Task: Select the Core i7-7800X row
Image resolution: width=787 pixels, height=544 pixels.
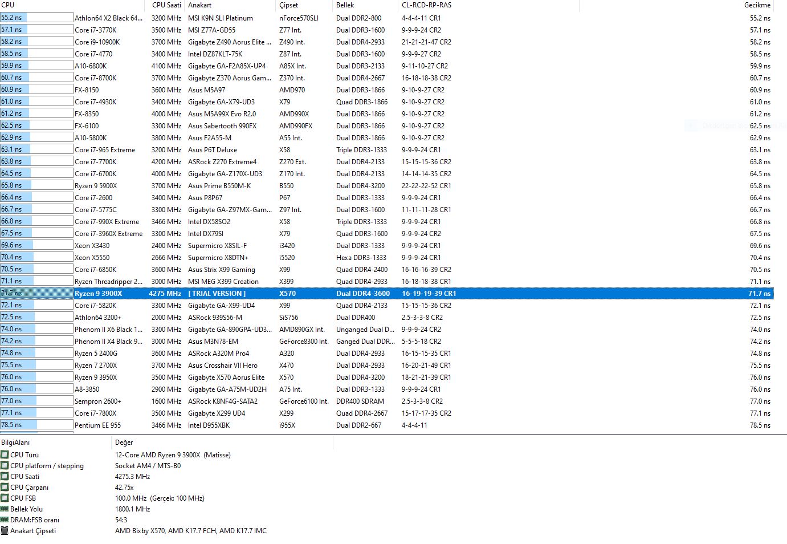Action: click(x=386, y=413)
